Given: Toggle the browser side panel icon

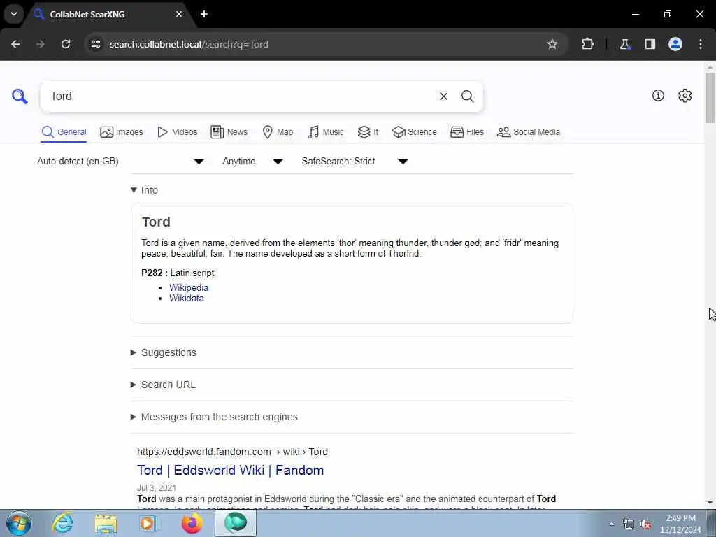Looking at the screenshot, I should tap(650, 44).
